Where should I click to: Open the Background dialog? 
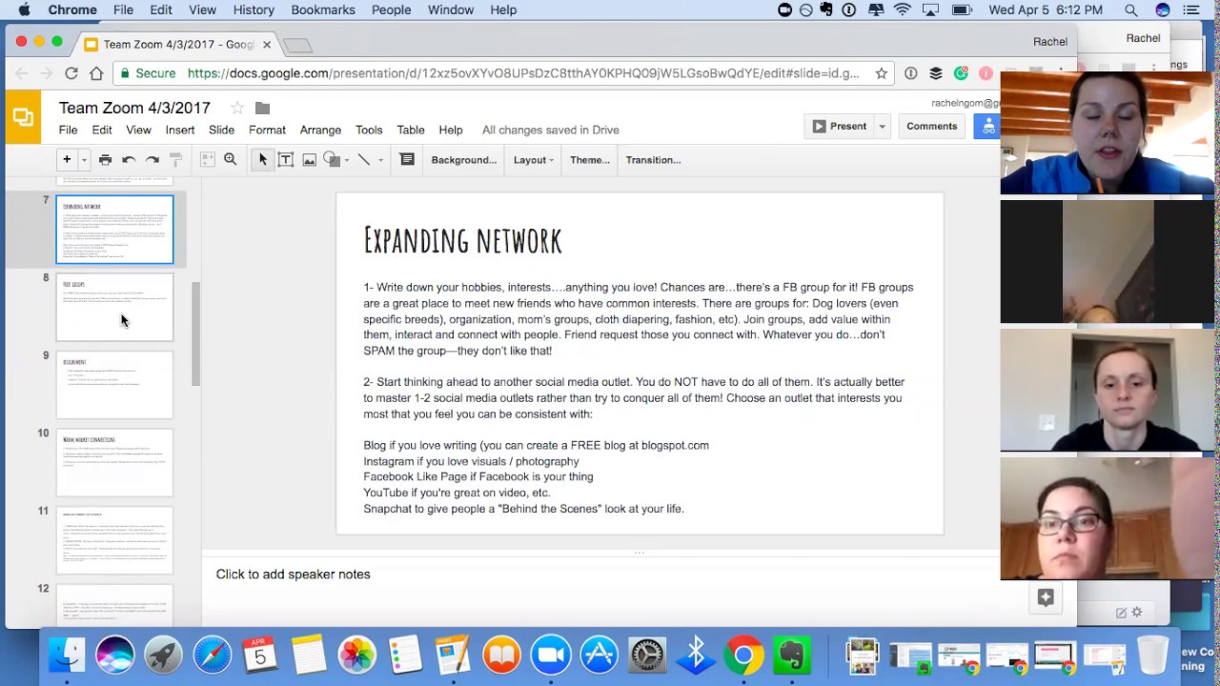click(x=464, y=160)
